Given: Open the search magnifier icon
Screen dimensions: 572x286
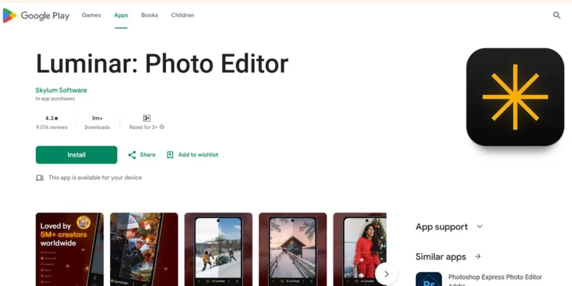Looking at the screenshot, I should pyautogui.click(x=557, y=15).
